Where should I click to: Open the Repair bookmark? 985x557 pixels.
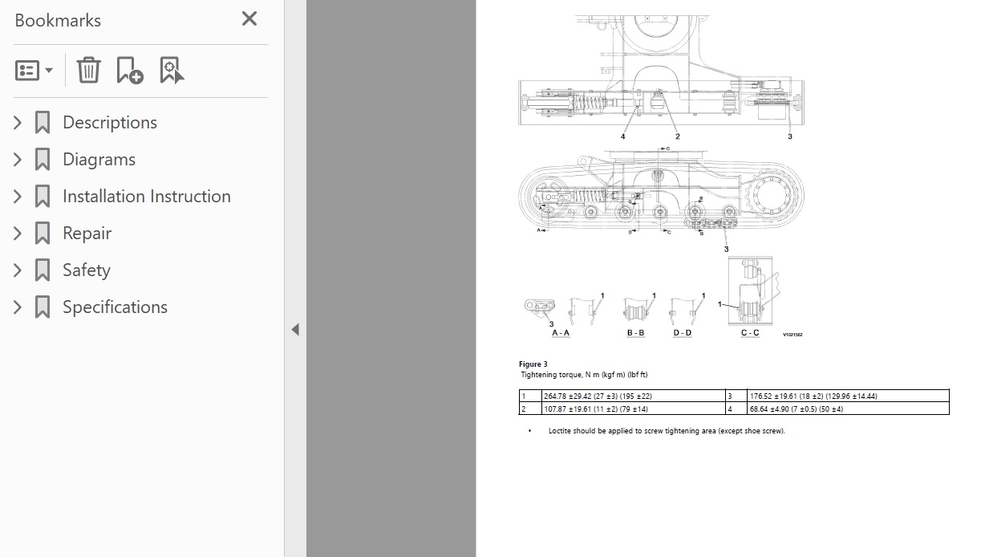pos(87,234)
